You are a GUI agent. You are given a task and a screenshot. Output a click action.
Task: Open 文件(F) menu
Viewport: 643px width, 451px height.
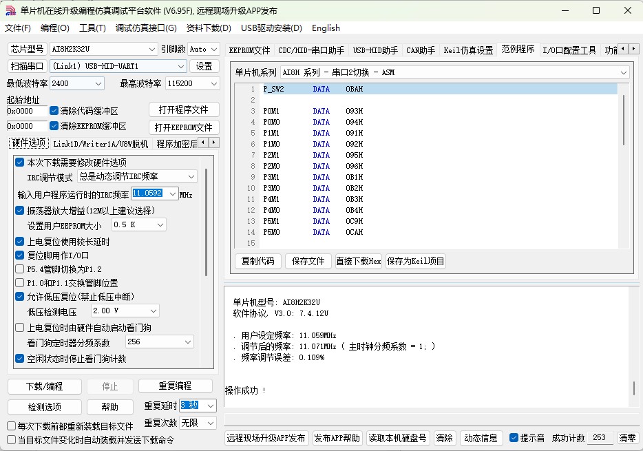18,28
